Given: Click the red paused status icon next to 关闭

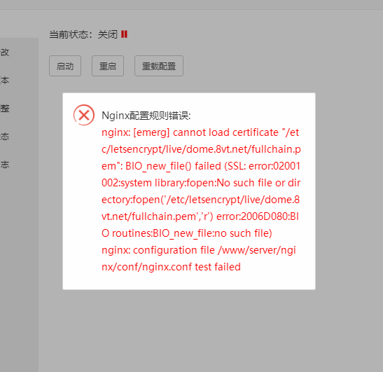Looking at the screenshot, I should click(124, 34).
